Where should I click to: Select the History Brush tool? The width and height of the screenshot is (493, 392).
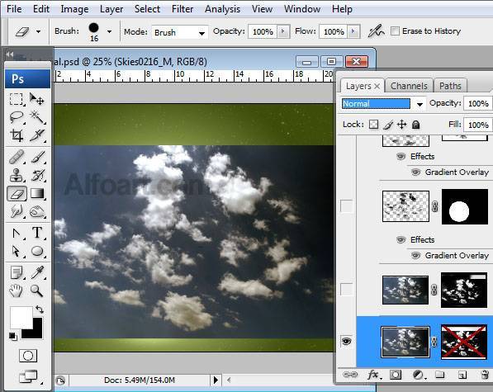37,175
